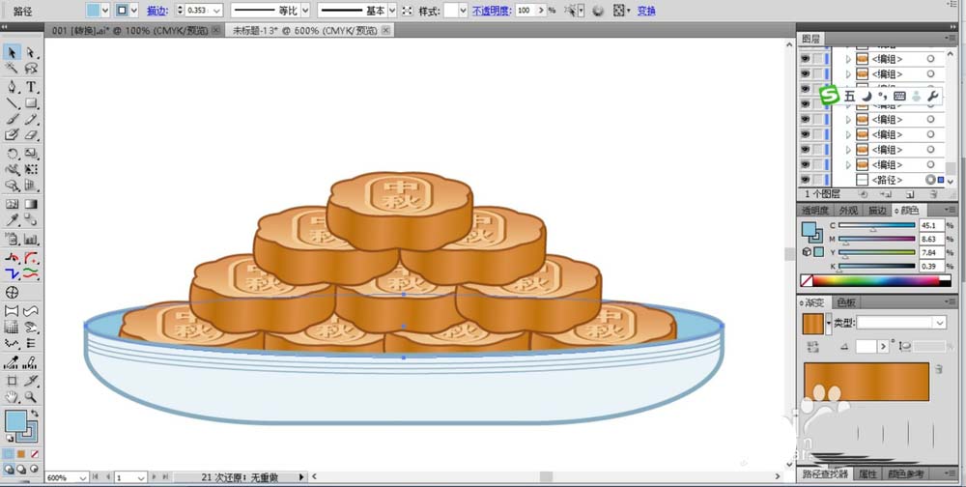The width and height of the screenshot is (966, 487).
Task: Select the Rectangle tool
Action: click(31, 103)
